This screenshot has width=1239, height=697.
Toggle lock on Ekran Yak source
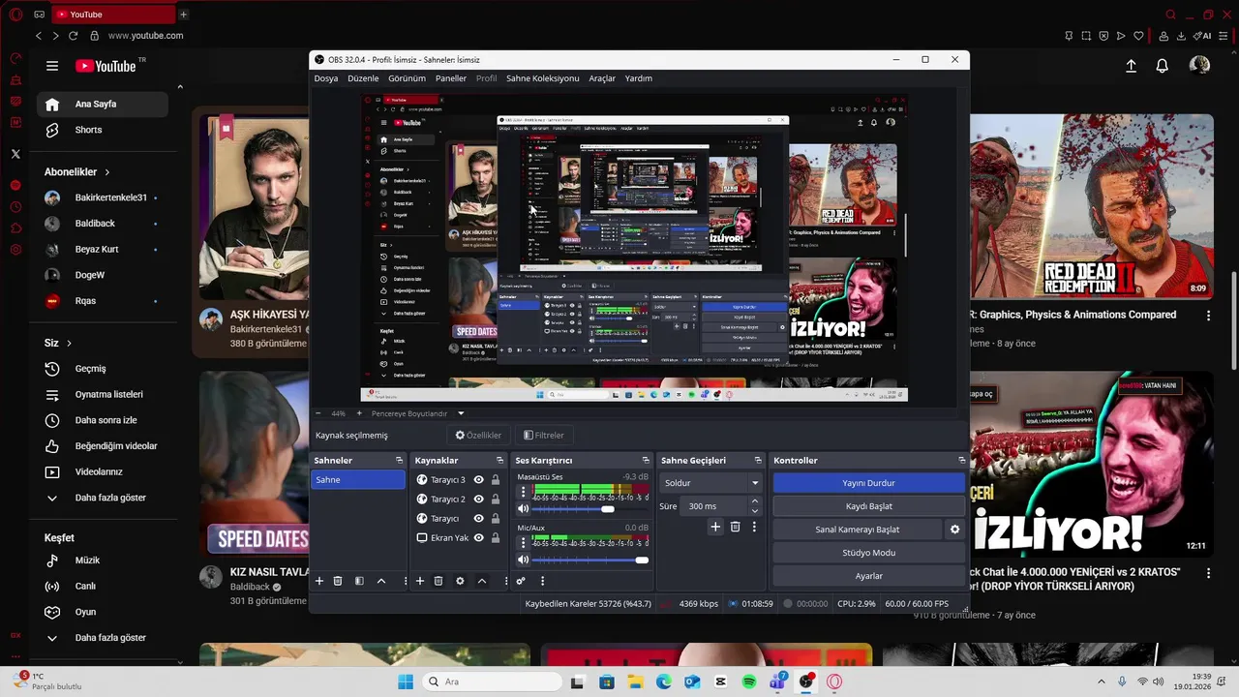pyautogui.click(x=496, y=538)
